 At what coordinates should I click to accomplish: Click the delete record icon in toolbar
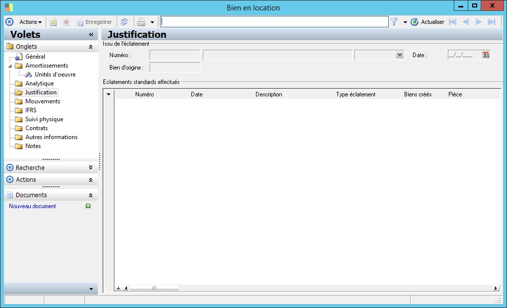pos(66,22)
